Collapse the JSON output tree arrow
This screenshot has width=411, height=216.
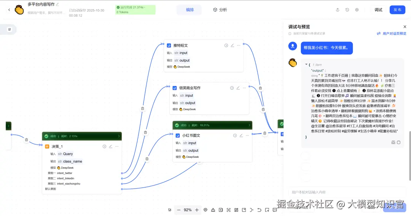(306, 64)
